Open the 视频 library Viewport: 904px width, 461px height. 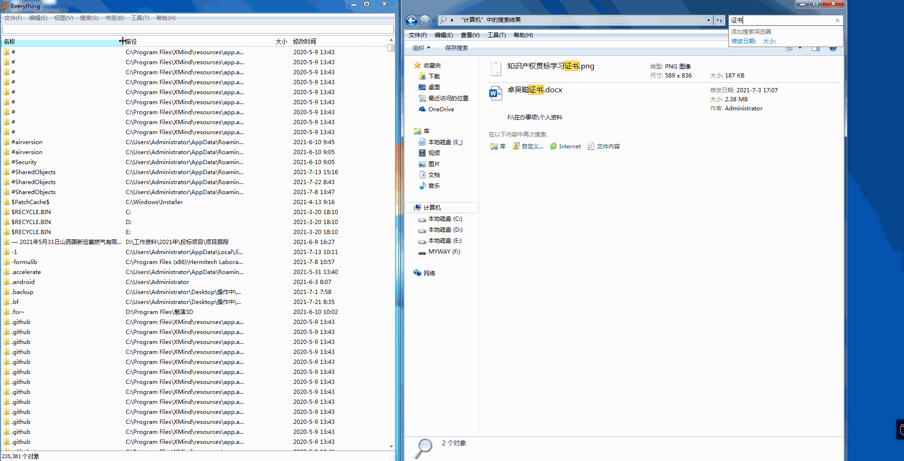point(429,153)
